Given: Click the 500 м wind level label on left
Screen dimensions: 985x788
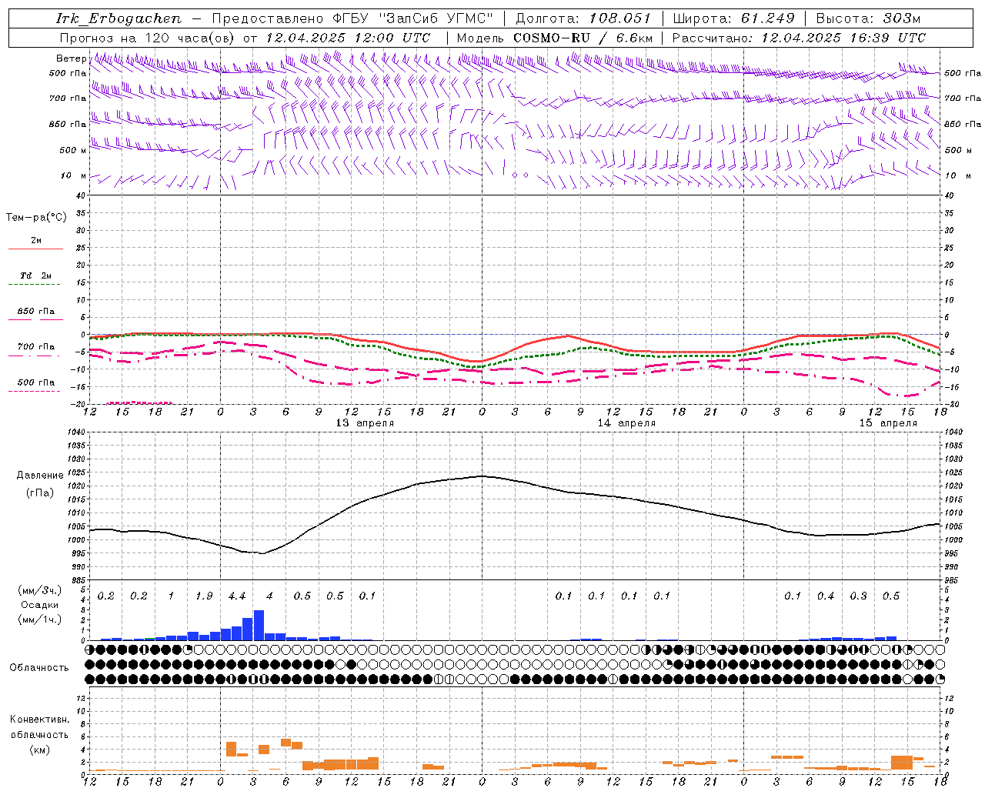Looking at the screenshot, I should tap(73, 150).
